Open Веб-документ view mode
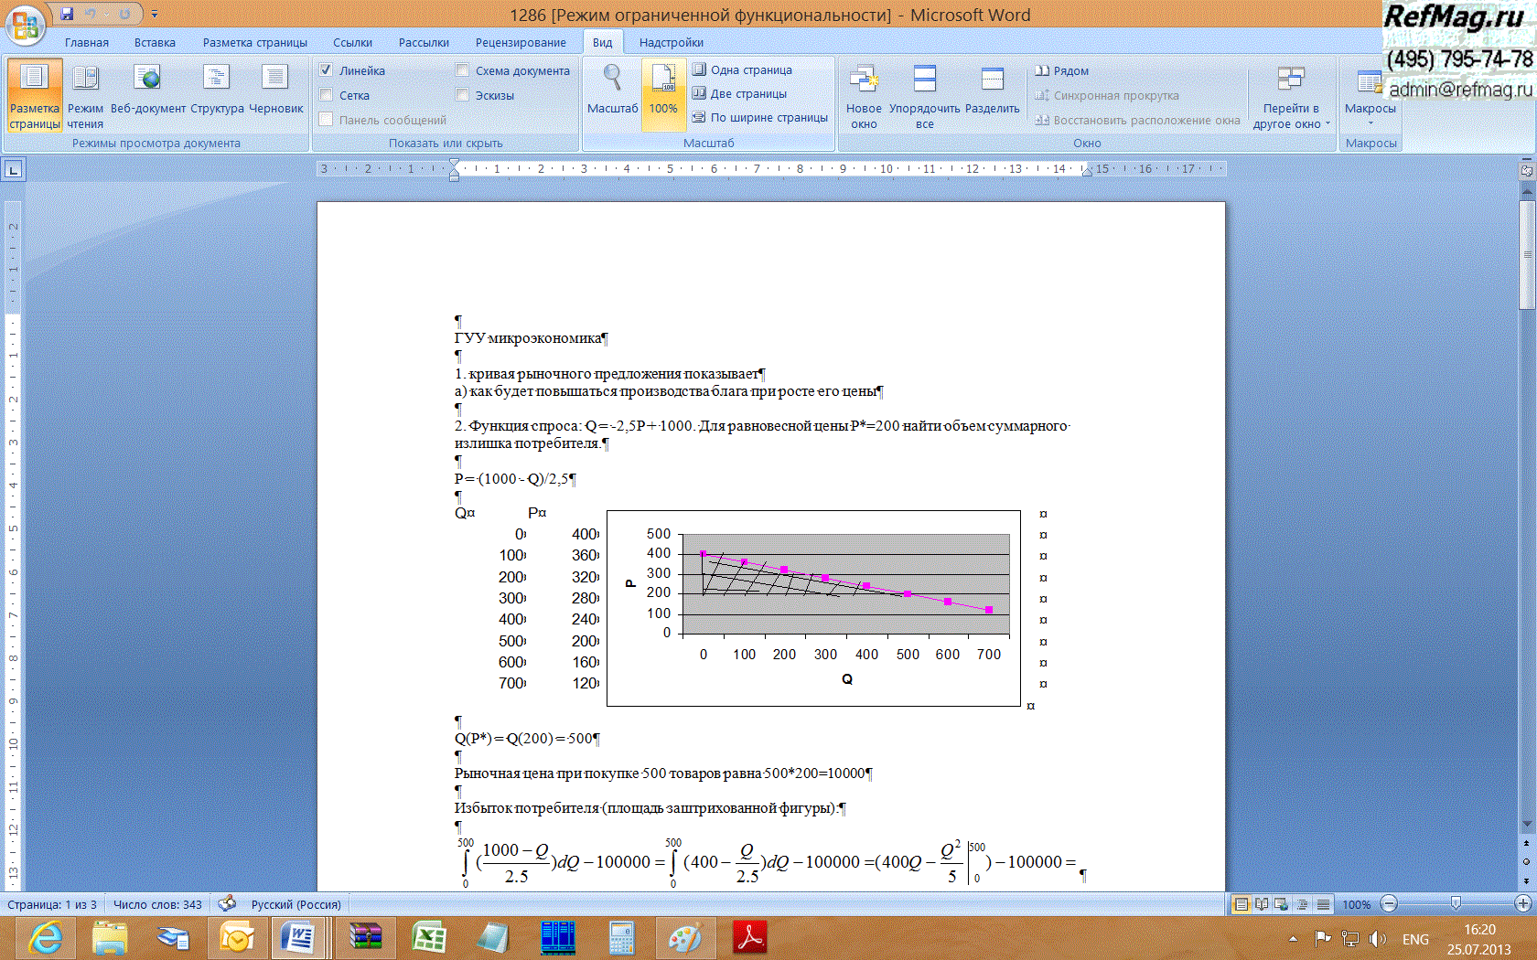Viewport: 1537px width, 960px height. pos(147,90)
